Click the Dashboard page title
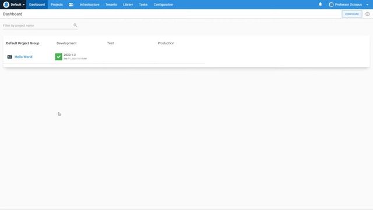This screenshot has height=210, width=373. tap(13, 14)
